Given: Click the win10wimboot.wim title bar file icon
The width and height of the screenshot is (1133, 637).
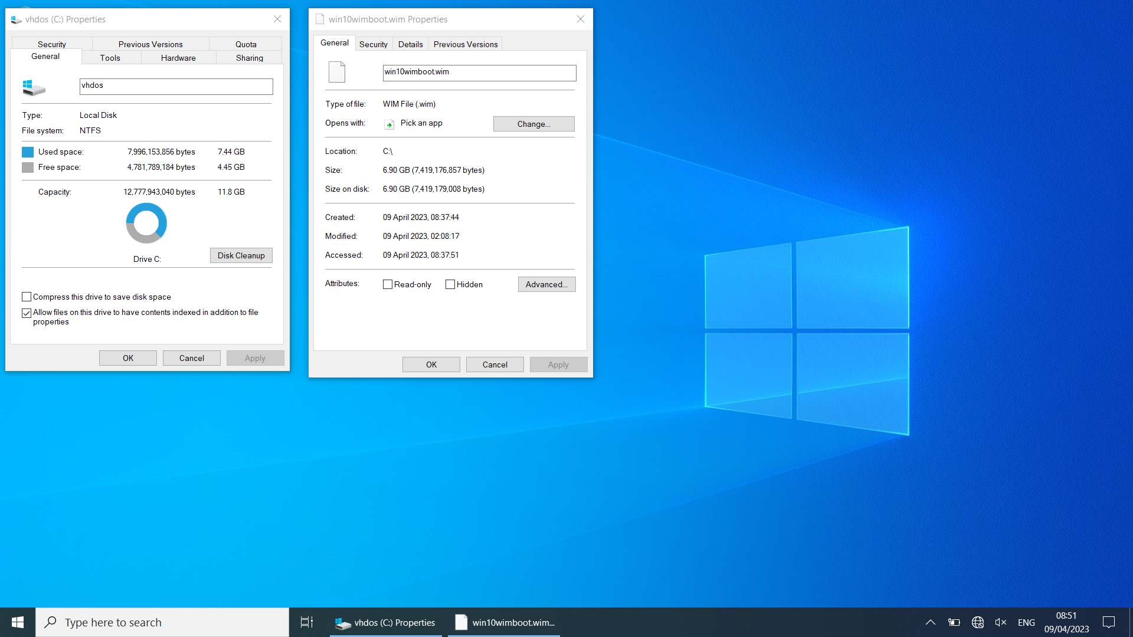Looking at the screenshot, I should (320, 19).
